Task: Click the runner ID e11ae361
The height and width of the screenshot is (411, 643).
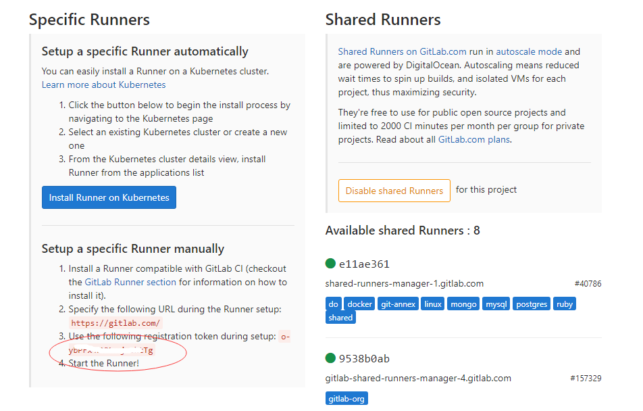Action: [x=364, y=264]
